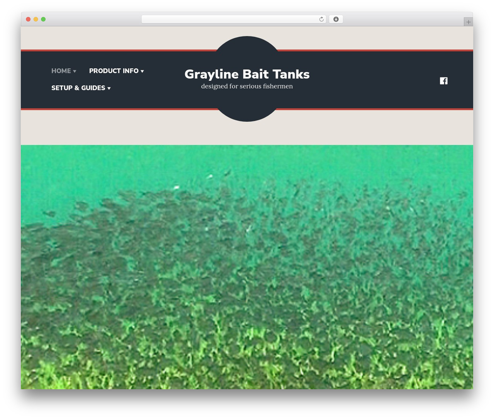The height and width of the screenshot is (419, 494).
Task: Close the window with red button
Action: tap(28, 19)
